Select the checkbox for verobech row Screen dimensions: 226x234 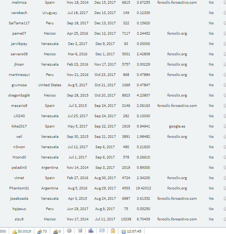point(225,13)
